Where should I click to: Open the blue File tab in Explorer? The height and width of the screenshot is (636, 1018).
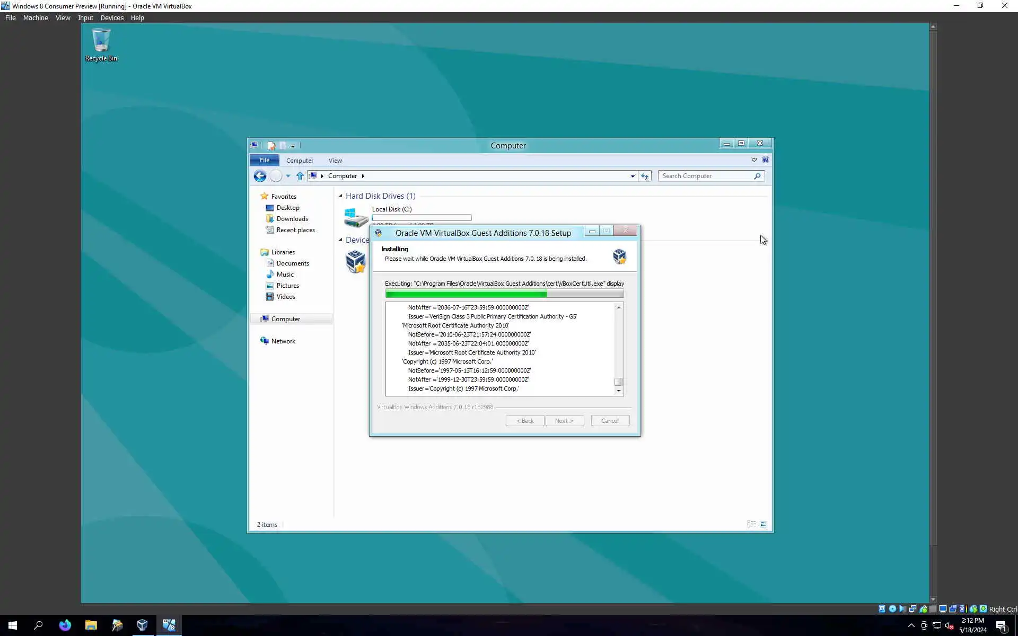[x=264, y=160]
